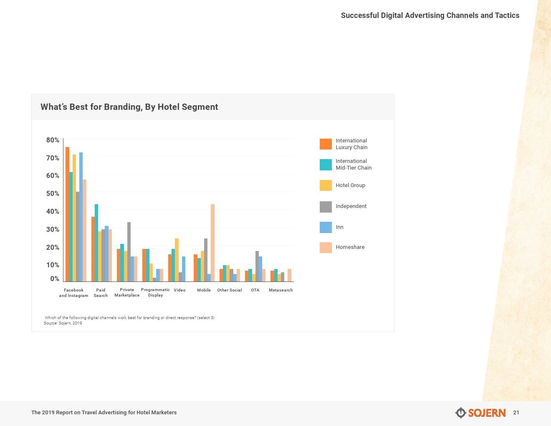551x426 pixels.
Task: Pick the Independent gray legend swatch
Action: (326, 206)
